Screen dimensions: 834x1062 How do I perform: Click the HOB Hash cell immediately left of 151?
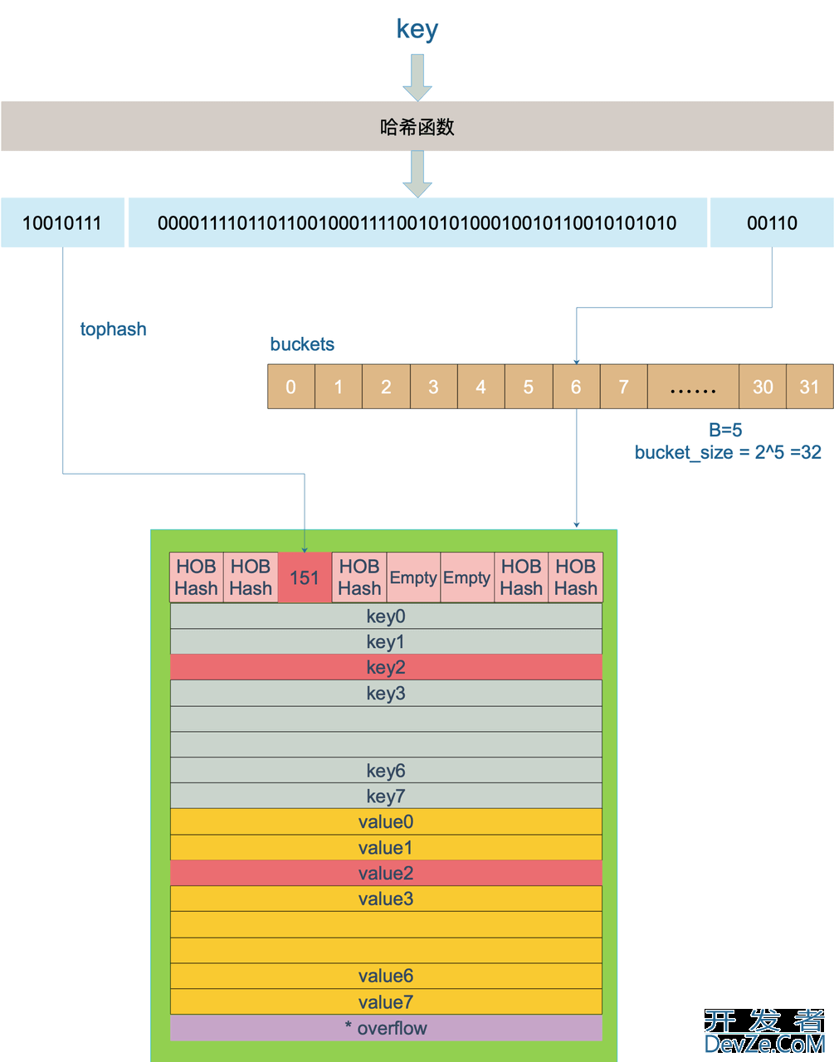(x=251, y=577)
